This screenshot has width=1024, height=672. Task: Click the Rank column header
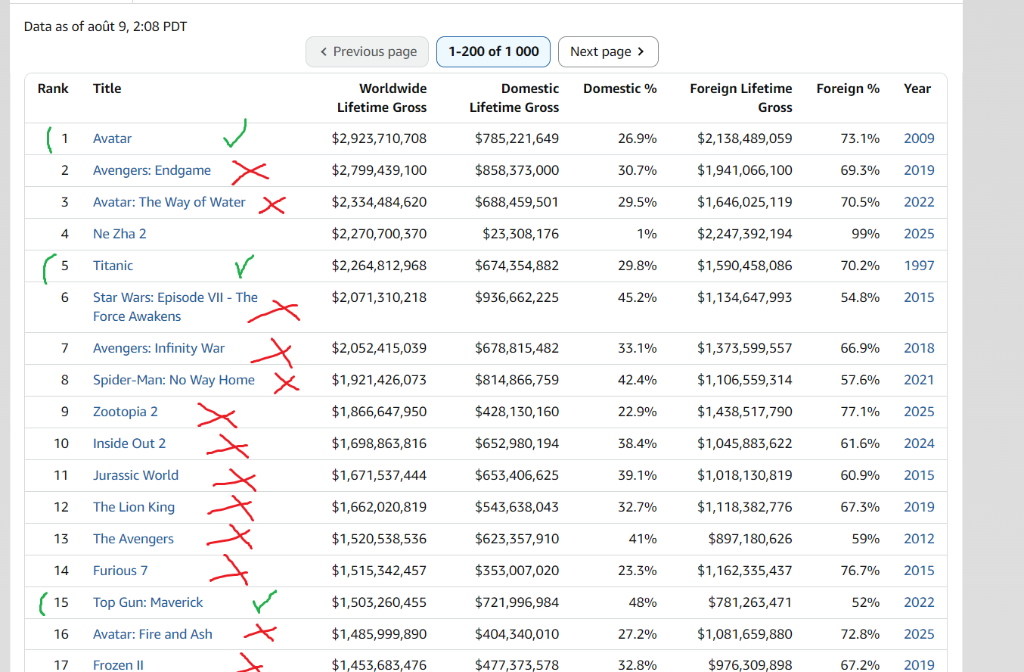click(x=53, y=89)
